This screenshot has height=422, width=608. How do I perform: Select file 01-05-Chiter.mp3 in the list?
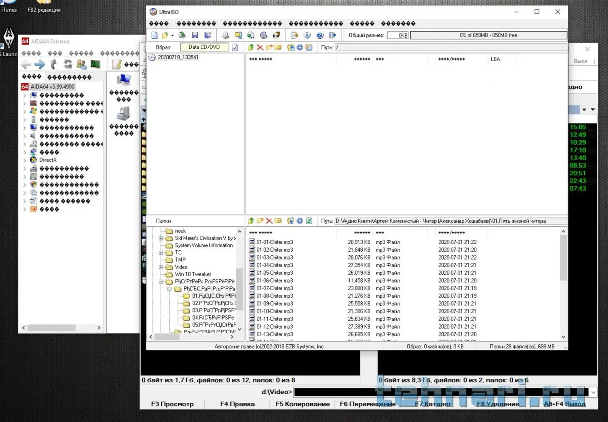pyautogui.click(x=275, y=273)
